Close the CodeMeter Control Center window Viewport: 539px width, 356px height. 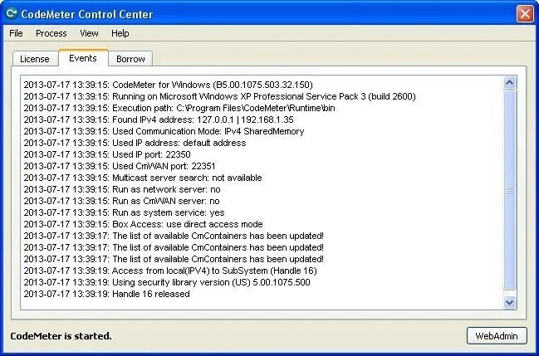[x=525, y=14]
